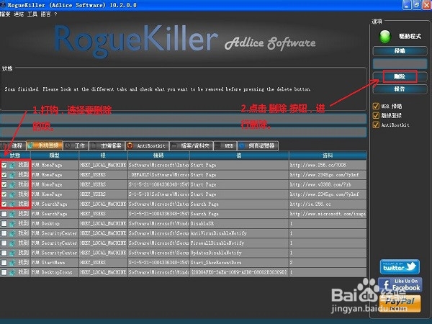432x324 pixels.
Task: Click the green driver status indicator light
Action: pos(385,37)
